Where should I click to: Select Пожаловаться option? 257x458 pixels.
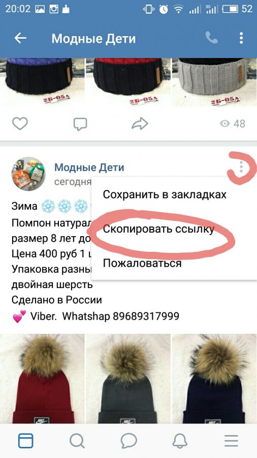pos(142,263)
